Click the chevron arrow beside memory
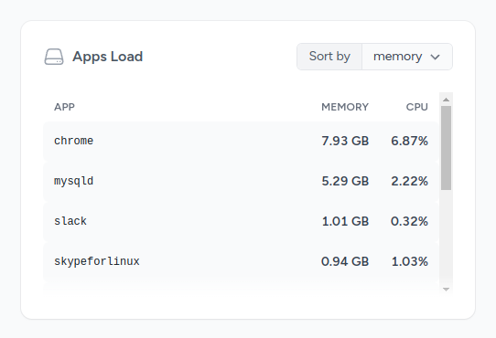Screen dimensions: 496x338 tap(436, 58)
